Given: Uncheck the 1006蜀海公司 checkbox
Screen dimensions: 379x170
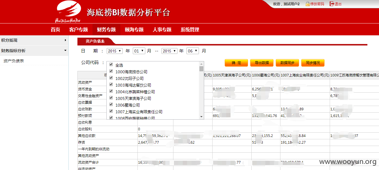Looking at the screenshot, I should point(111,105).
